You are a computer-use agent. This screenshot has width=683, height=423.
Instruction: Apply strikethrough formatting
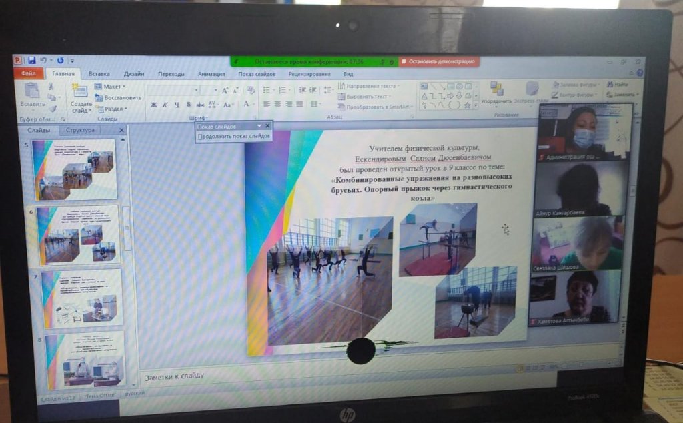(200, 105)
